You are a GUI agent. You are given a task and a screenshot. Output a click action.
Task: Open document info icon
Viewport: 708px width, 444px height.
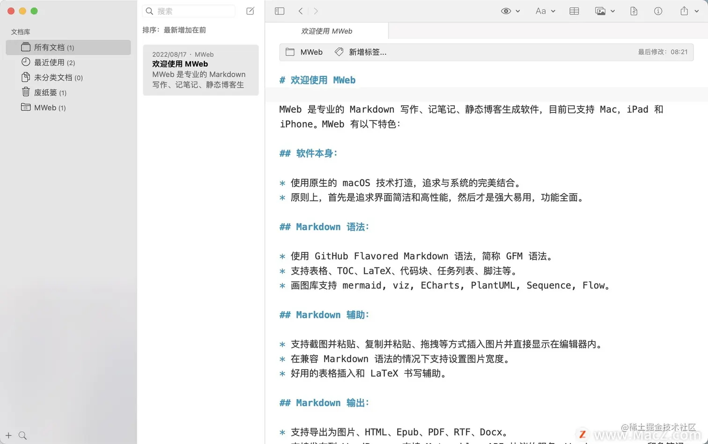(x=658, y=11)
